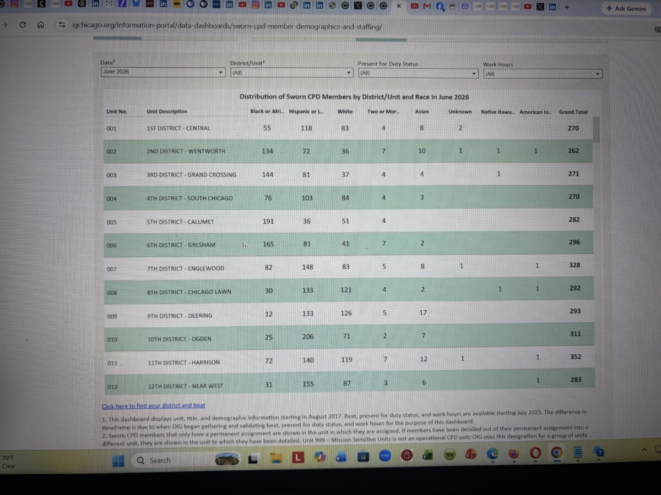Click the Native Hawa.. column header
The image size is (661, 495).
point(498,112)
